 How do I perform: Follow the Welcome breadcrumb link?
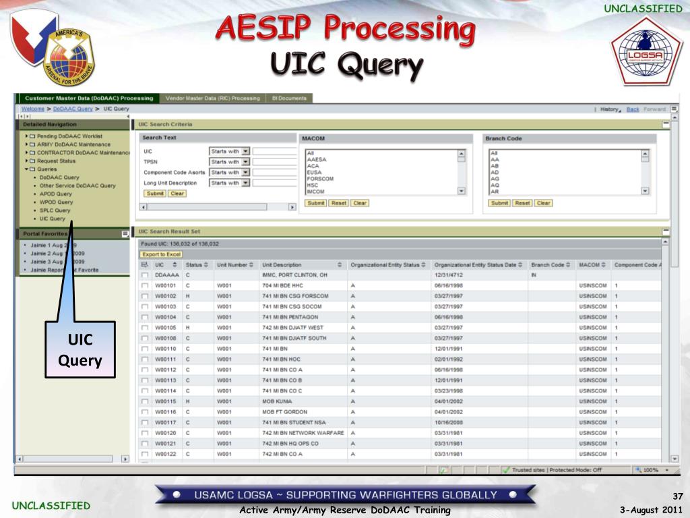coord(33,109)
